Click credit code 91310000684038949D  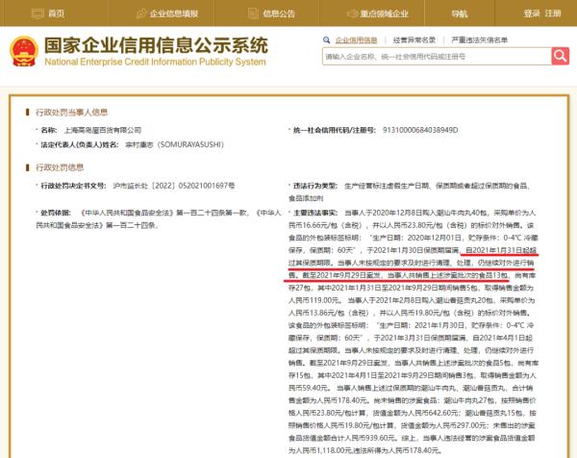point(420,130)
